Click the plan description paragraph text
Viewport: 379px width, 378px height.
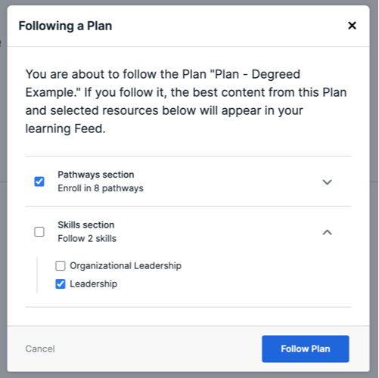point(186,101)
